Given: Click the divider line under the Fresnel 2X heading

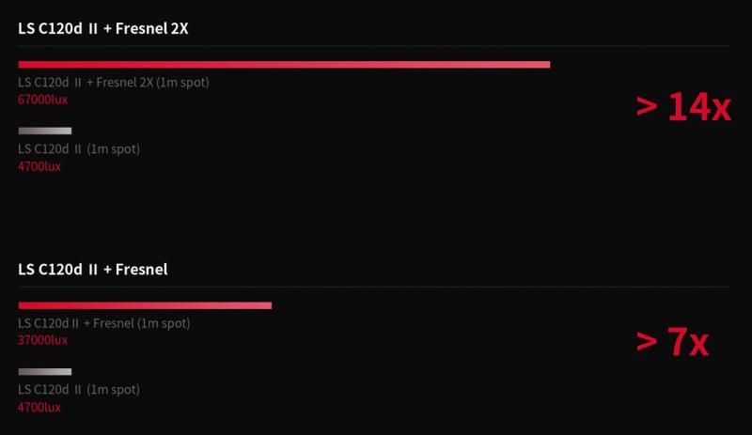Looking at the screenshot, I should (x=376, y=46).
